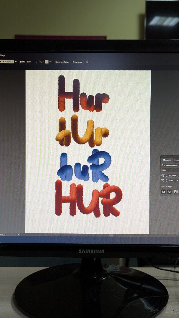Toggle the second Snap to Glyph icon
The image size is (179, 318).
click(169, 191)
